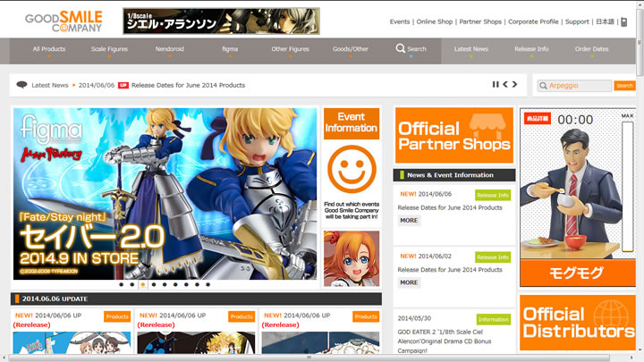Switch to Japanese language link
The image size is (644, 362).
pos(605,21)
